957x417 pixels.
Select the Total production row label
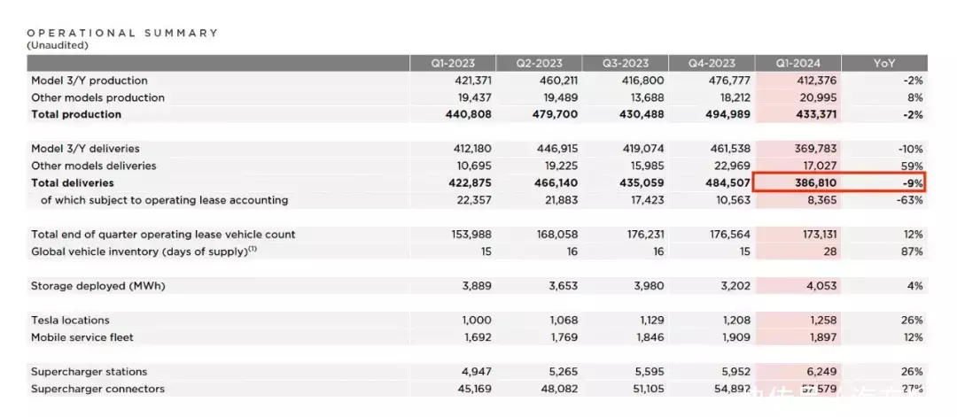coord(76,115)
